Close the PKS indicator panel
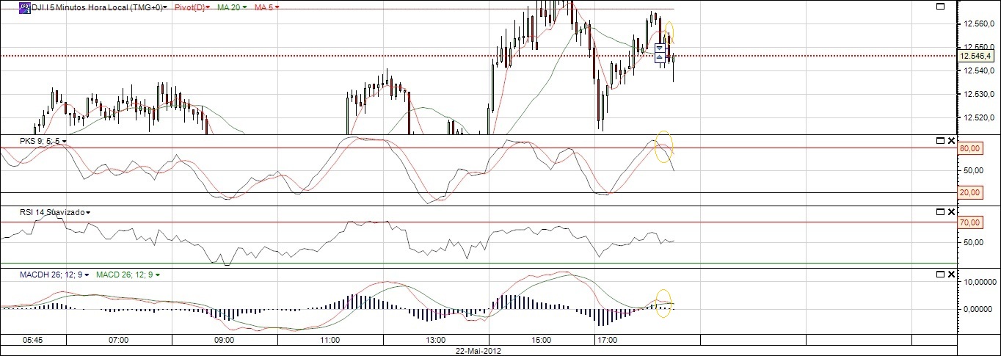Viewport: 1001px width, 356px height. coord(952,140)
